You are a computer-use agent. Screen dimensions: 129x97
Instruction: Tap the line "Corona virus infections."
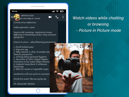(x=25, y=23)
